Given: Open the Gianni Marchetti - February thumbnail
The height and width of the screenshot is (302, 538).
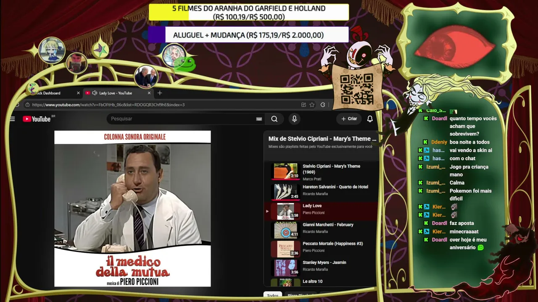Looking at the screenshot, I should pos(285,229).
